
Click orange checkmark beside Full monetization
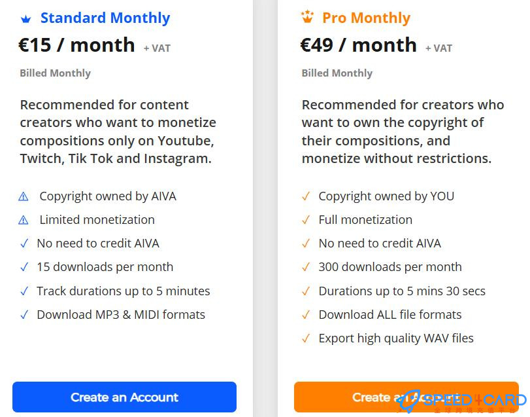pyautogui.click(x=305, y=220)
